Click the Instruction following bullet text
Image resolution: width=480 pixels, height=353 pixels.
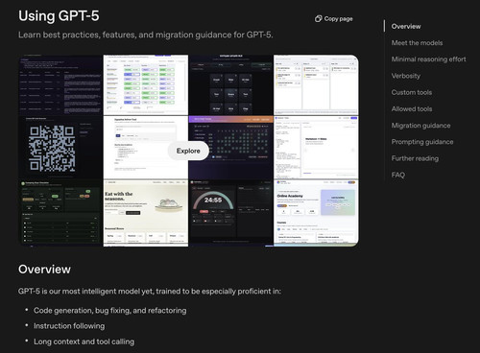(x=69, y=326)
